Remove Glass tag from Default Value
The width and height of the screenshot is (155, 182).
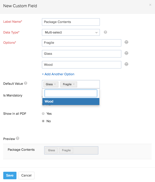(x=55, y=84)
